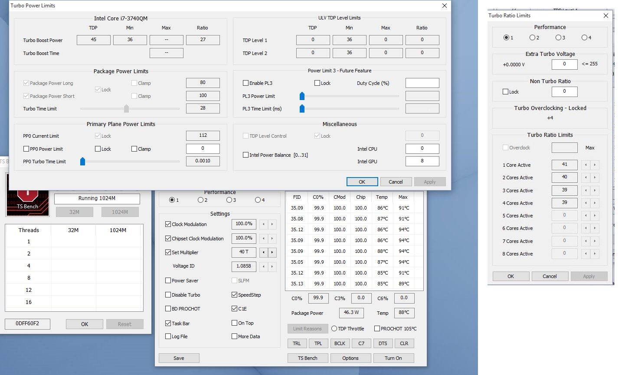Uncheck SpeedStep option
Image resolution: width=625 pixels, height=375 pixels.
[235, 295]
